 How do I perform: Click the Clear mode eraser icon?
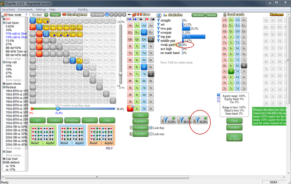click(5, 15)
